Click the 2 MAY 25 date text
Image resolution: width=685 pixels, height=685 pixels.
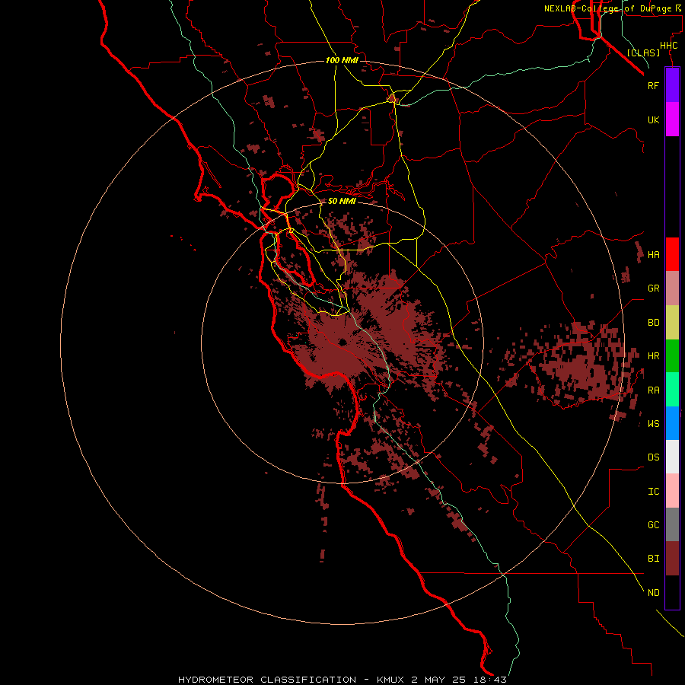tap(439, 680)
